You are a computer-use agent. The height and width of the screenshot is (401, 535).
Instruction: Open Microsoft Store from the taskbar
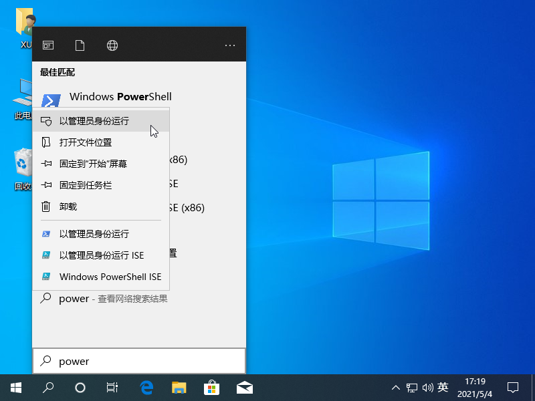211,387
